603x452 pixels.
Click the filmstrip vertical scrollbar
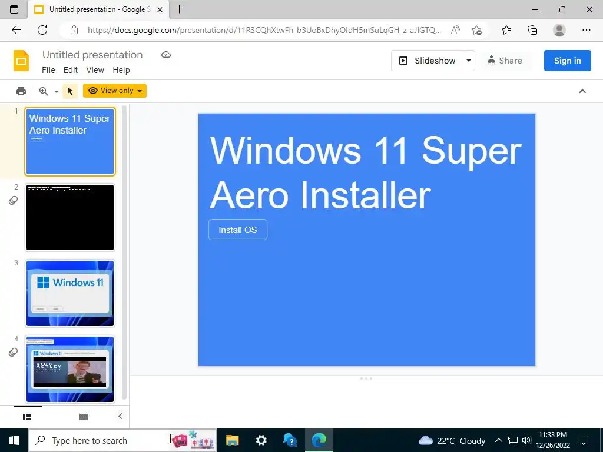pos(124,254)
